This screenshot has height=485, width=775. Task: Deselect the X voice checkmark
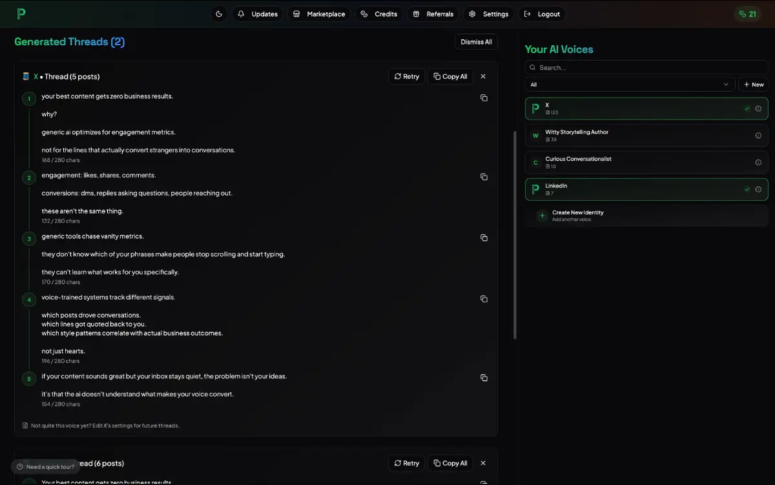747,108
